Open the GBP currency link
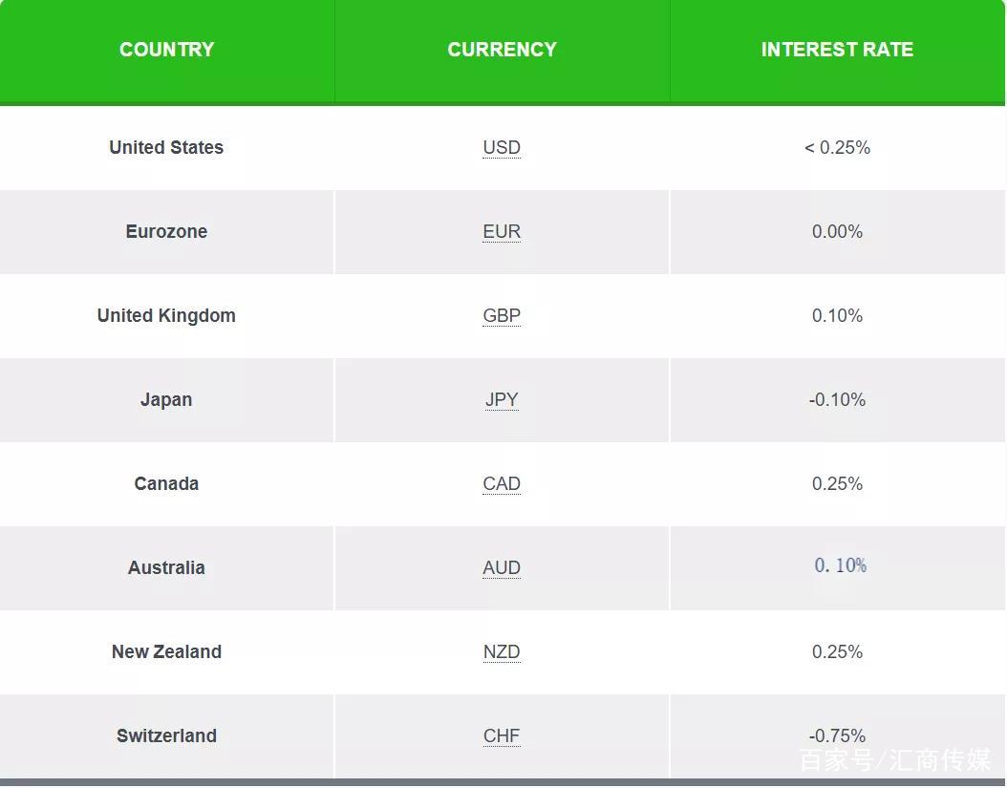This screenshot has width=1007, height=788. tap(502, 316)
